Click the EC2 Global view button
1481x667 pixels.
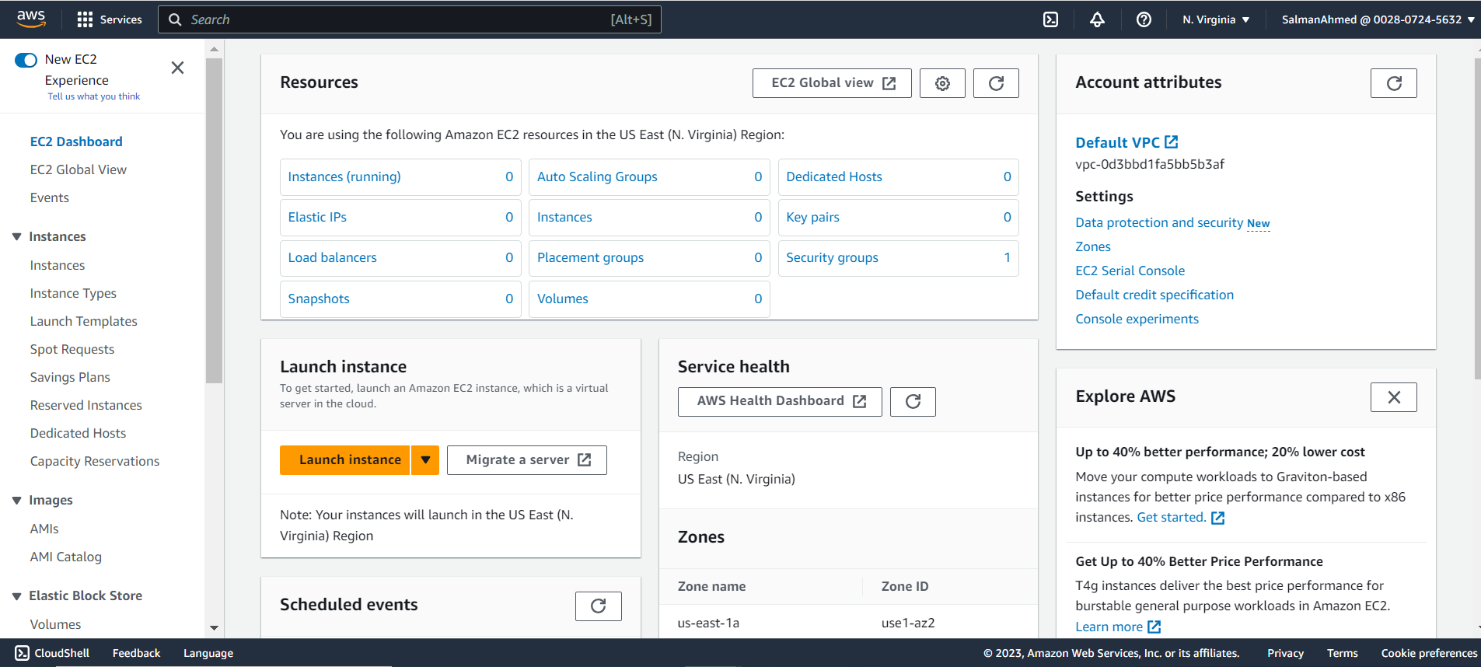point(832,83)
